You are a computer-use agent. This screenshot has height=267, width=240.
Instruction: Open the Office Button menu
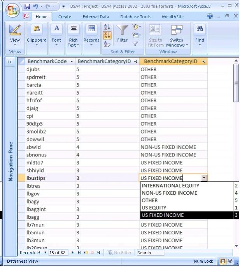pyautogui.click(x=12, y=10)
